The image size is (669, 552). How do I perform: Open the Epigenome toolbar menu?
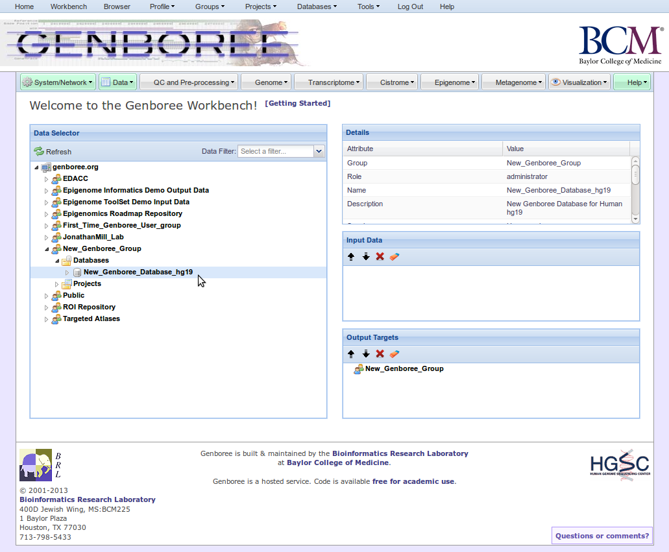[x=449, y=82]
